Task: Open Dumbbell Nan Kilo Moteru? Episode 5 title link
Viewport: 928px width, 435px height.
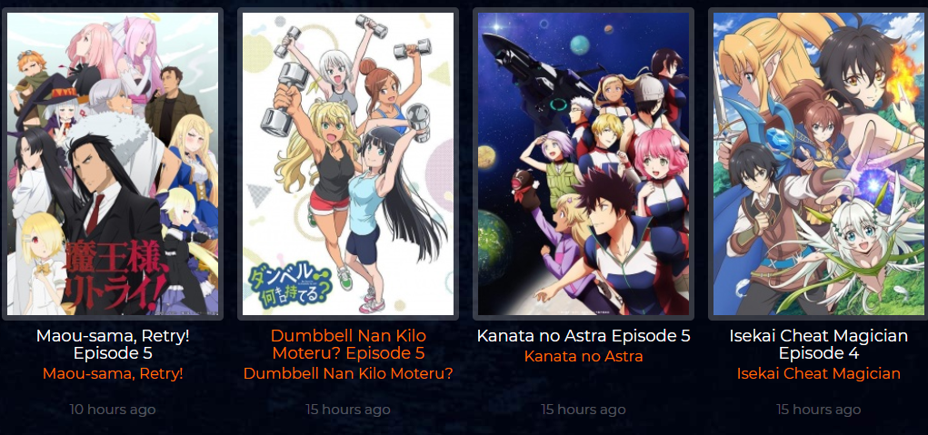Action: coord(348,344)
